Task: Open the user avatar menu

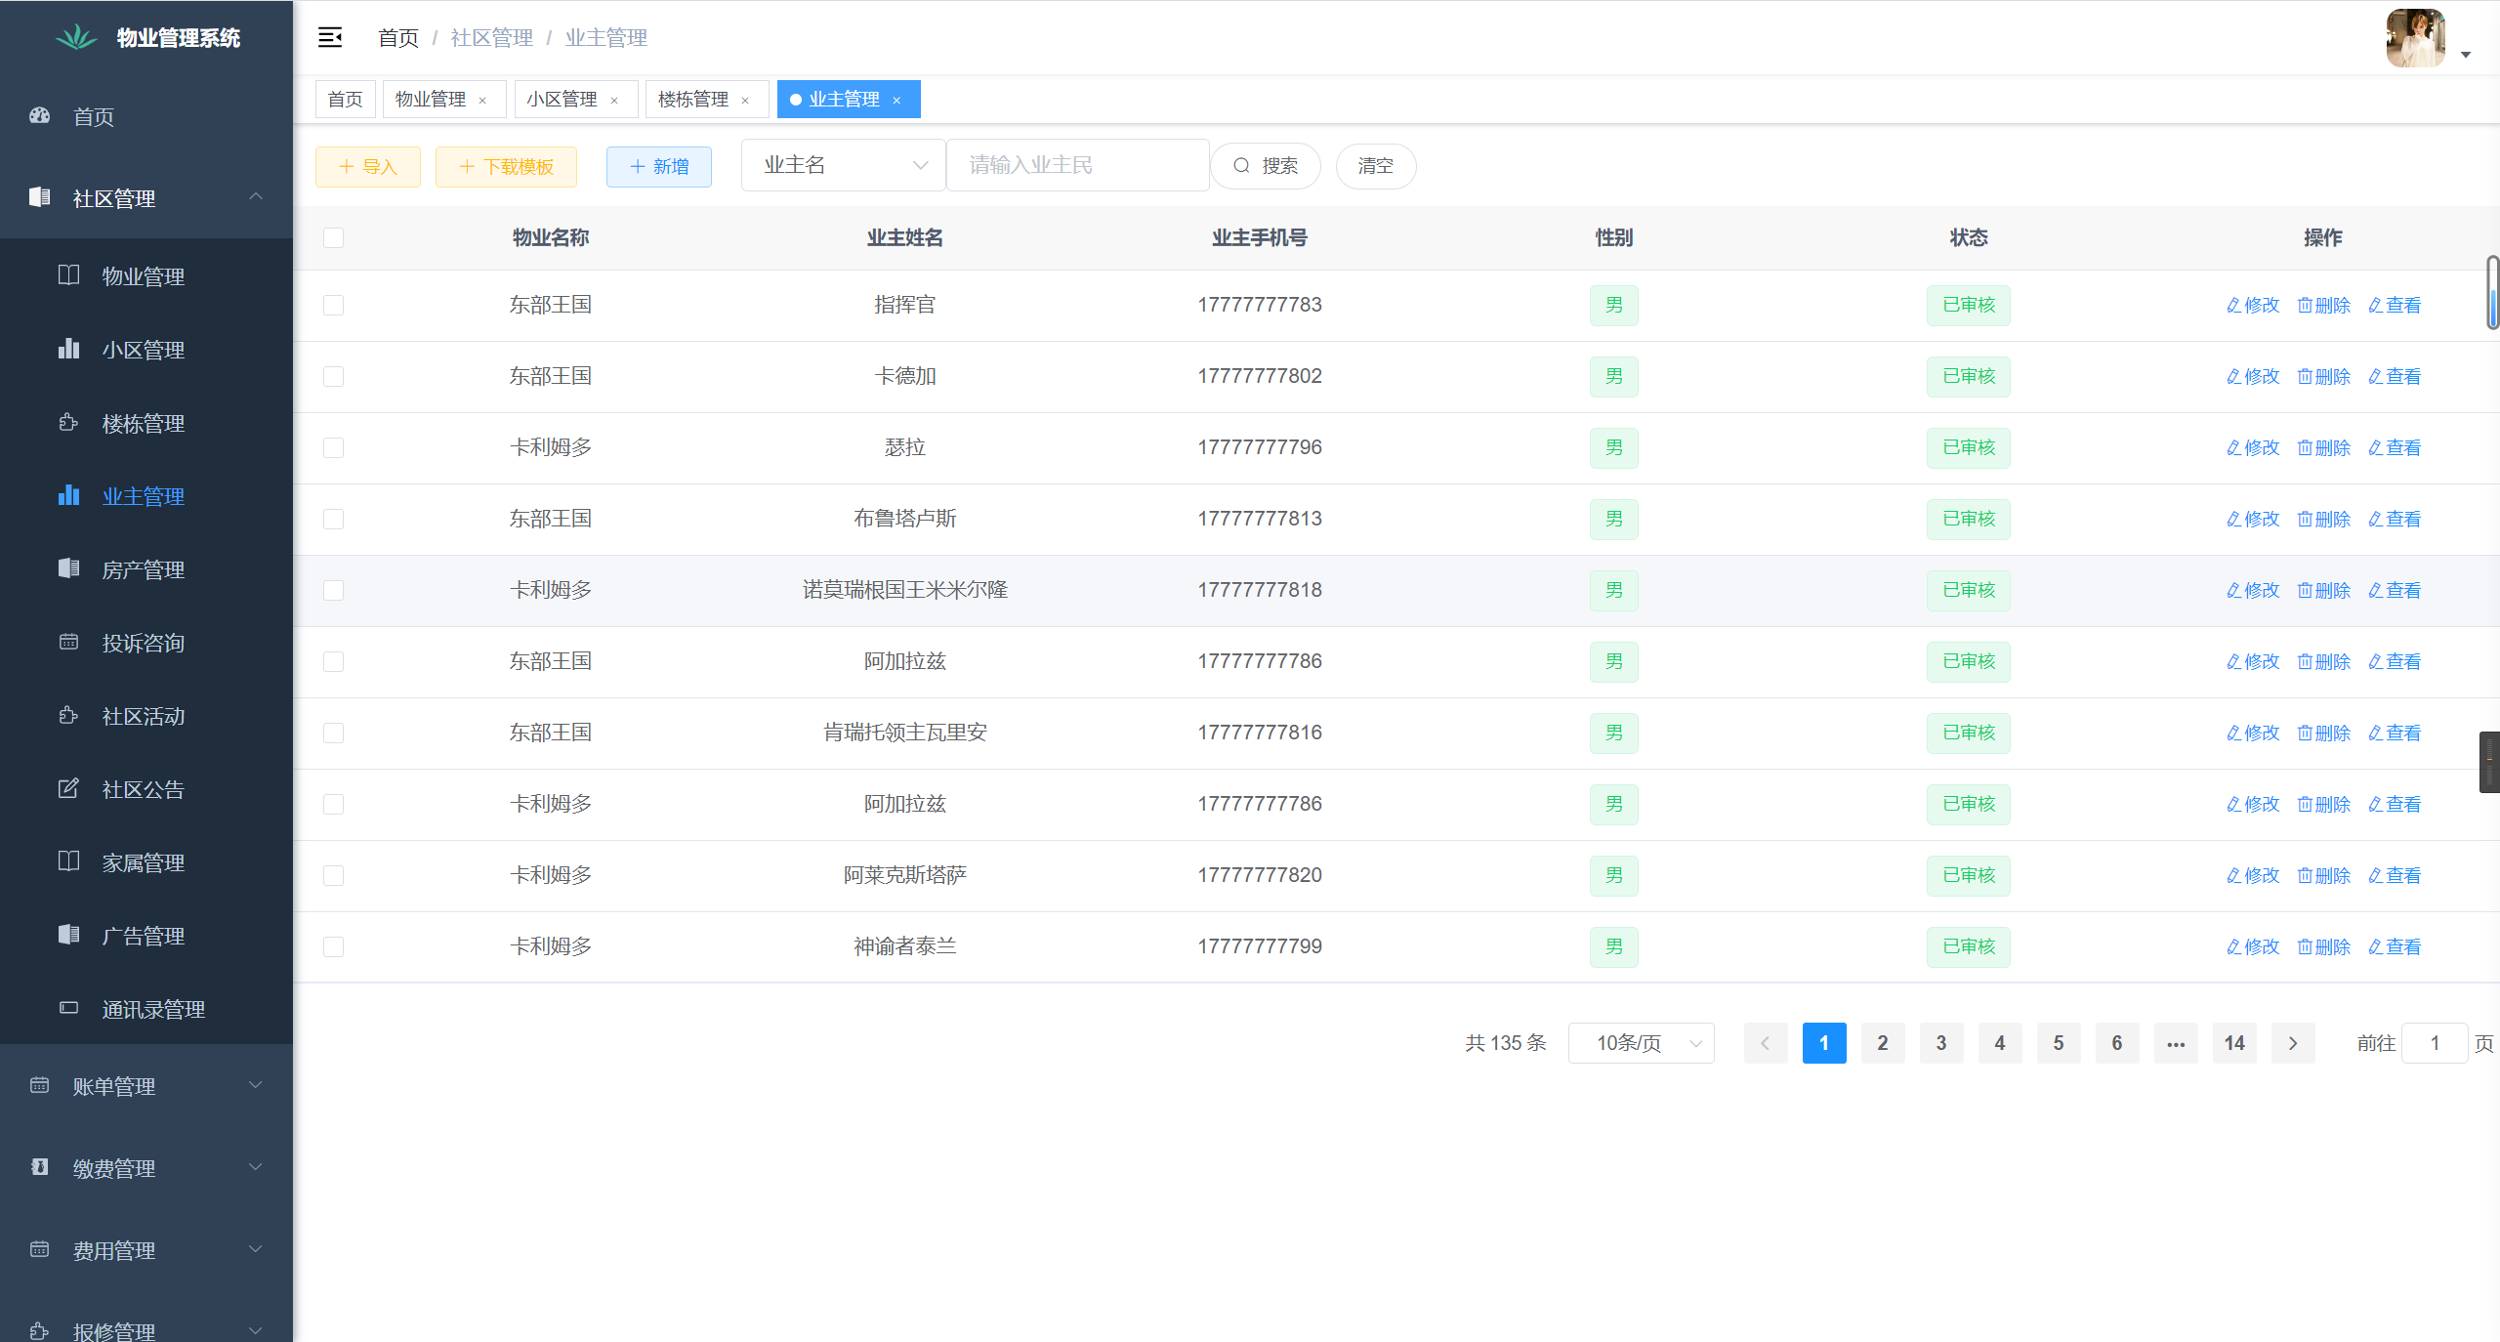Action: click(2415, 38)
